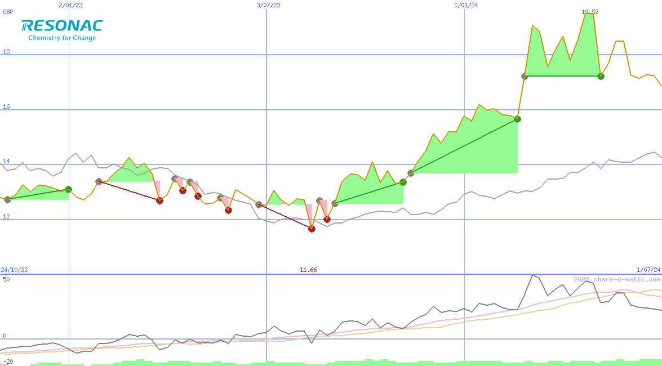Click the green marker ending the long rising trendline

click(517, 119)
